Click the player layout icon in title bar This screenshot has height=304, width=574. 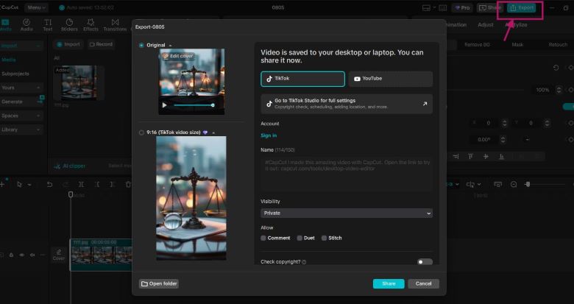[x=426, y=7]
